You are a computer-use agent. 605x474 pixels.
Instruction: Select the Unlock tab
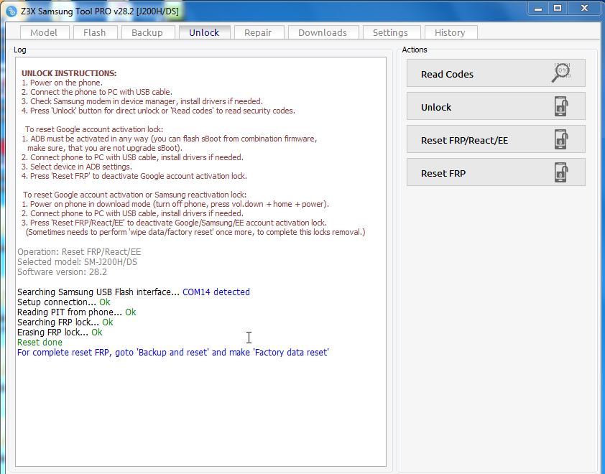click(x=204, y=32)
